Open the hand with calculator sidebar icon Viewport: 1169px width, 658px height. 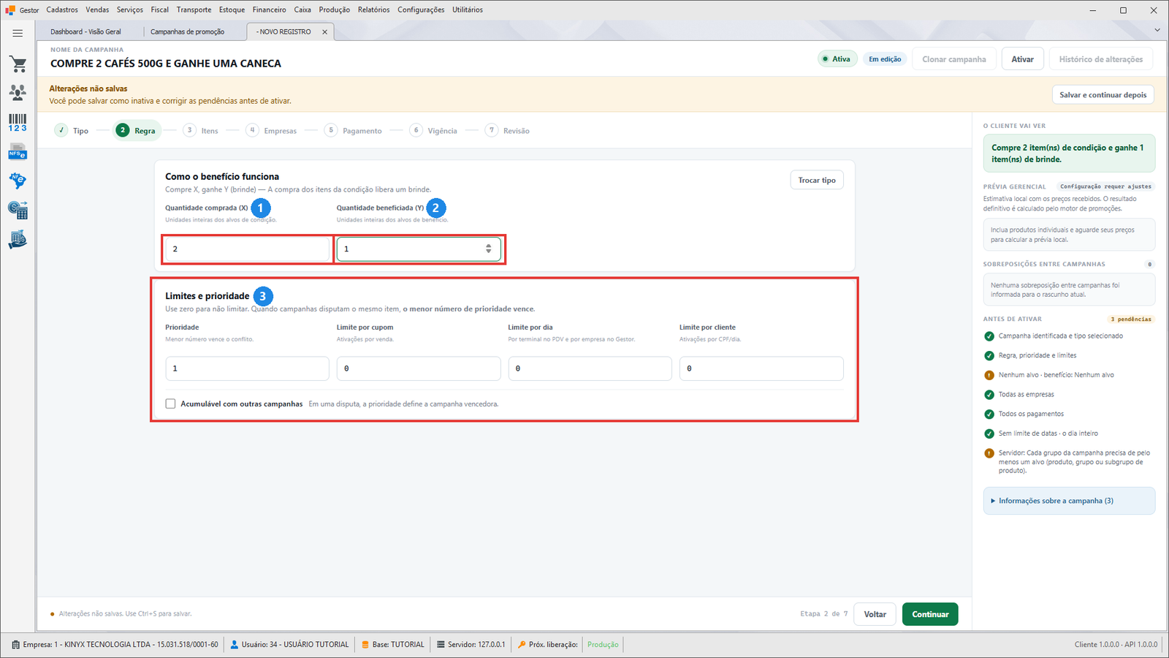18,240
